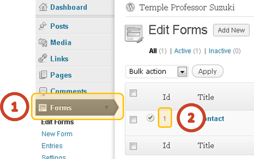Click the Forms menu icon
Image resolution: width=254 pixels, height=159 pixels.
coord(43,108)
